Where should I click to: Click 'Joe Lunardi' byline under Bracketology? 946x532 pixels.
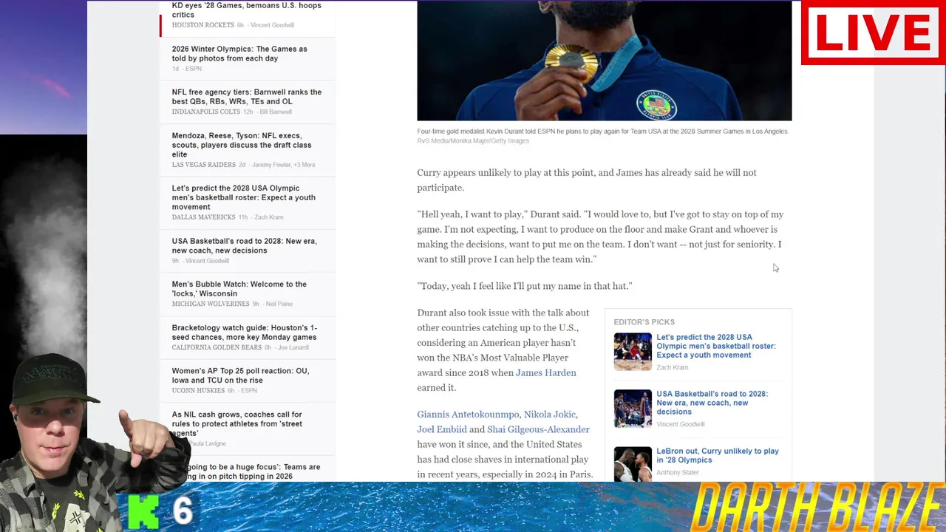click(294, 347)
